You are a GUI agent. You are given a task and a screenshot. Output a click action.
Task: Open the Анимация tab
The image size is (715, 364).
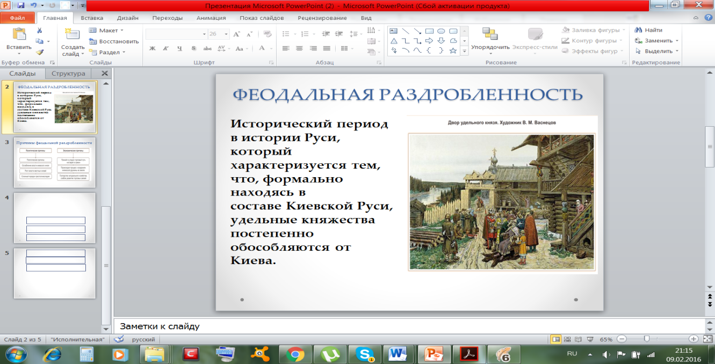(x=211, y=18)
